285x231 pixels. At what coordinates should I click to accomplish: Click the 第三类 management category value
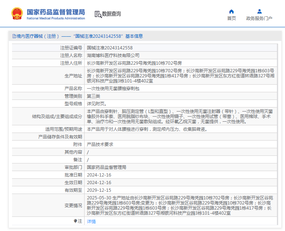pos(93,96)
